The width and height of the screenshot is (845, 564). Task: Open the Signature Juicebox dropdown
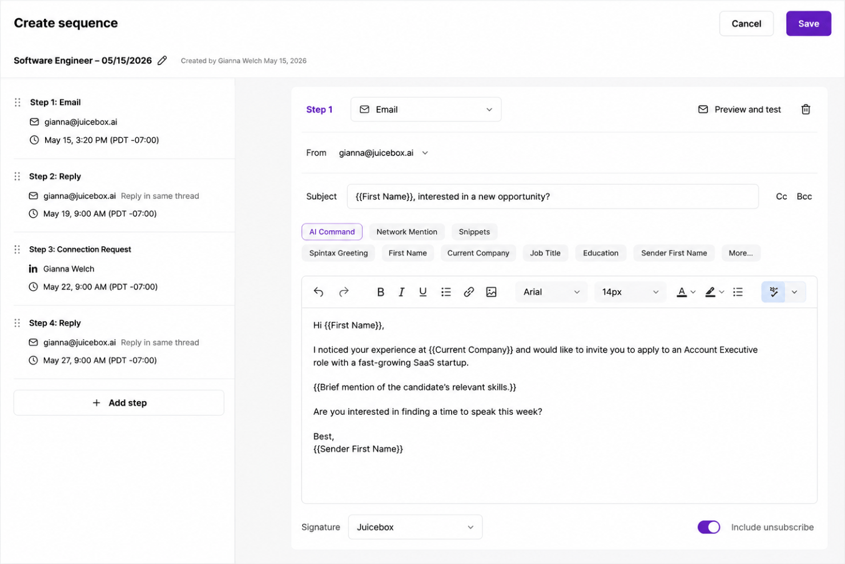[x=415, y=527]
